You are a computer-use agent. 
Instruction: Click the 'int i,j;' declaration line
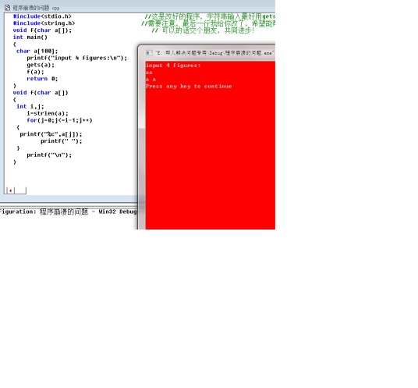click(30, 106)
